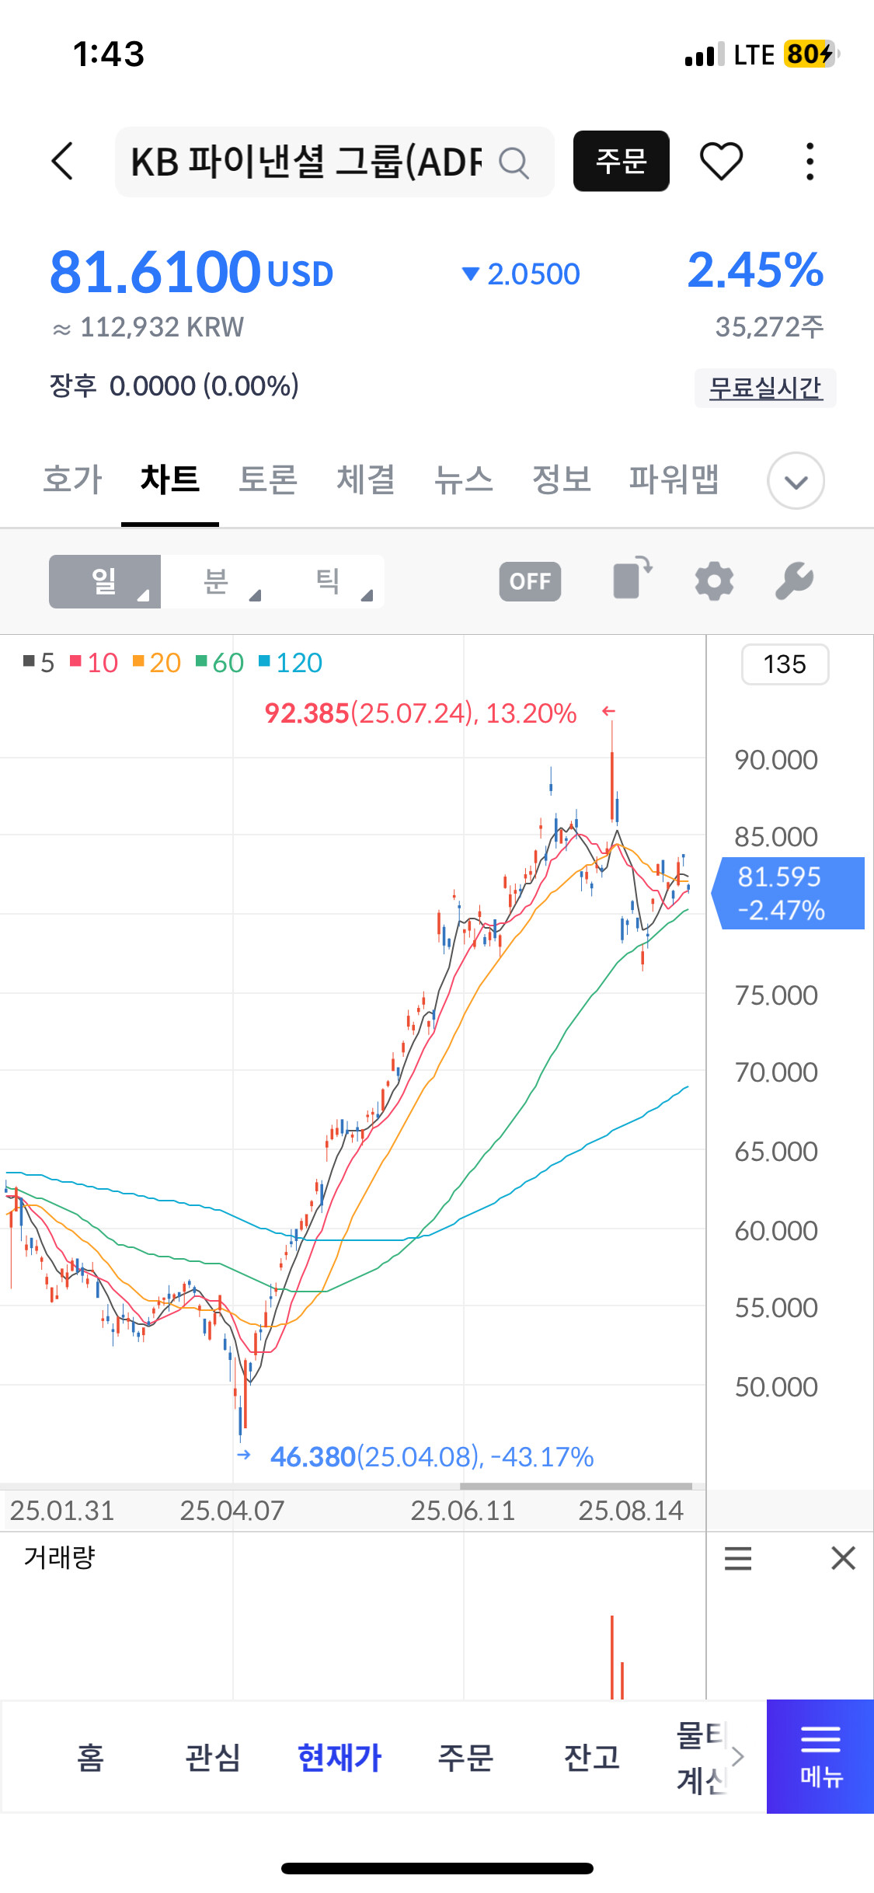874x1893 pixels.
Task: Tap the search magnifier icon
Action: point(514,163)
